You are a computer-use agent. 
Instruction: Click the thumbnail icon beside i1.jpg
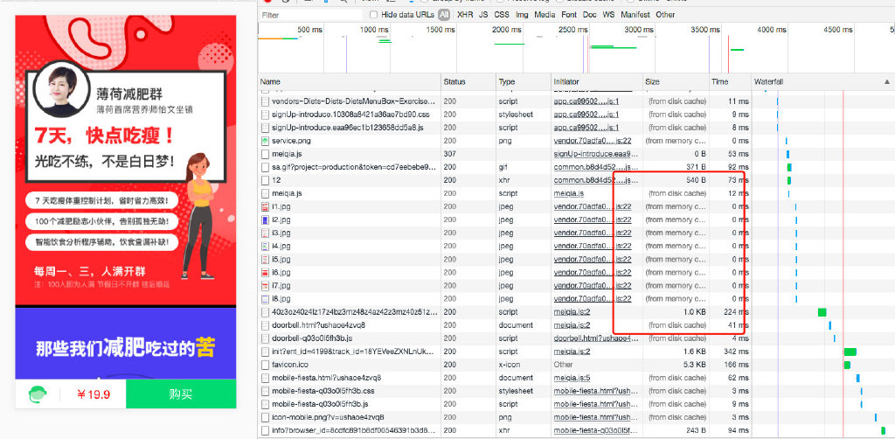(265, 206)
